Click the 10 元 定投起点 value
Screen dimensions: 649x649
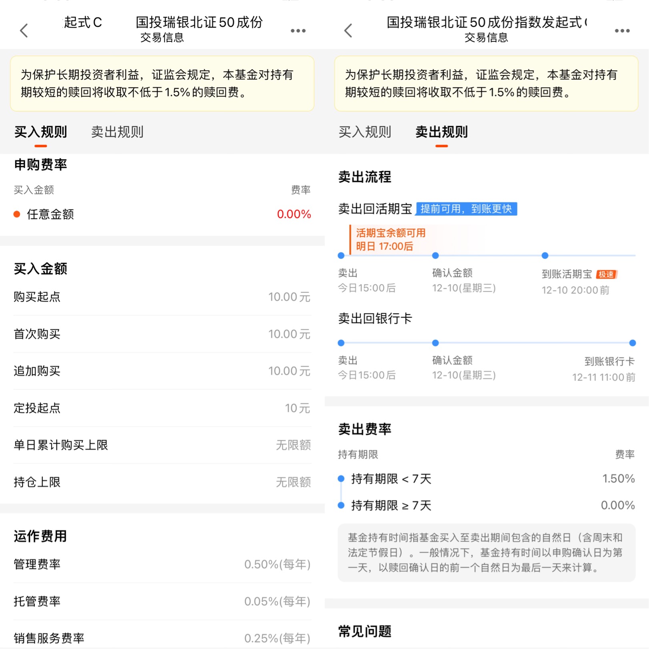click(298, 408)
